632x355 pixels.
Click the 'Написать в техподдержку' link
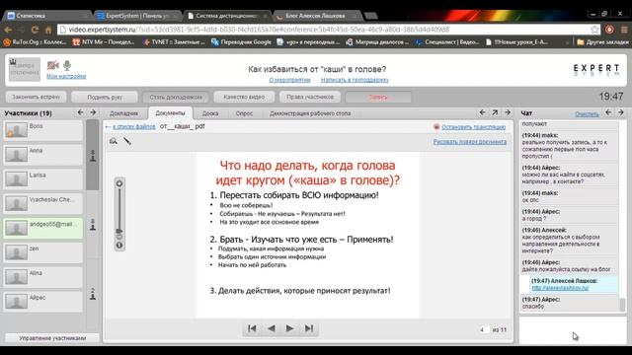355,80
